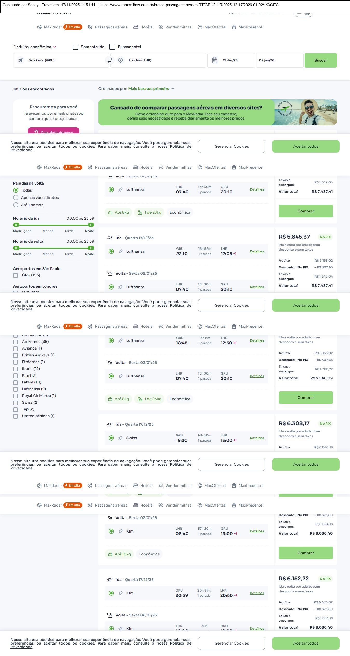This screenshot has width=350, height=656.
Task: Go to 'Vender milhas' in top navigation
Action: coord(175,27)
